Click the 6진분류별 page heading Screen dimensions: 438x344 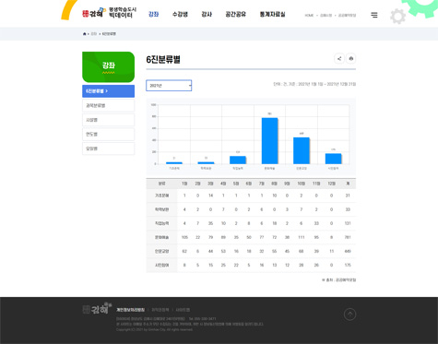(163, 59)
